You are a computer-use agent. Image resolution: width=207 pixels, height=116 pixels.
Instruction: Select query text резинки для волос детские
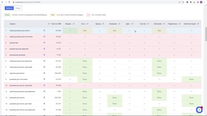pos(21,104)
